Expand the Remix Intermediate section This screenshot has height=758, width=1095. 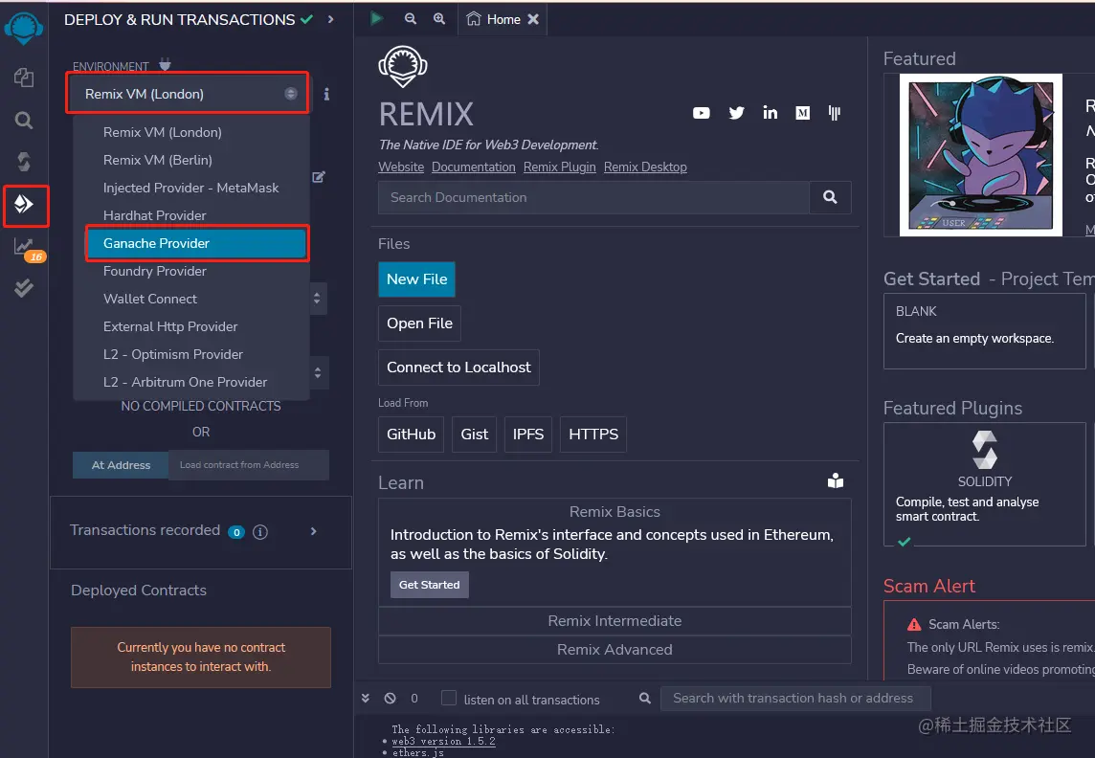pos(615,620)
